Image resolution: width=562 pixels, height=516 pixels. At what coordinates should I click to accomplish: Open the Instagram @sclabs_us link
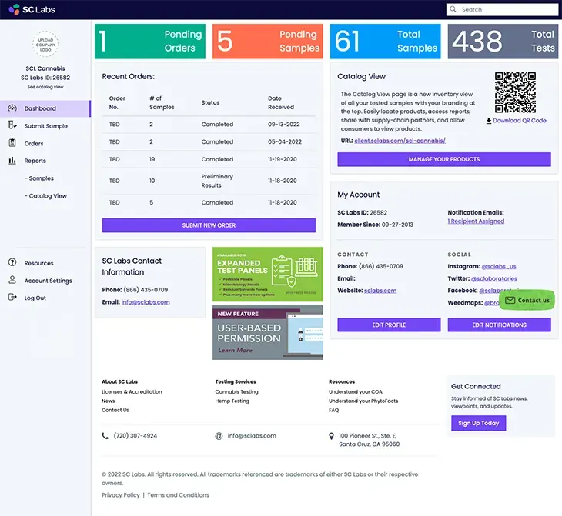(499, 266)
